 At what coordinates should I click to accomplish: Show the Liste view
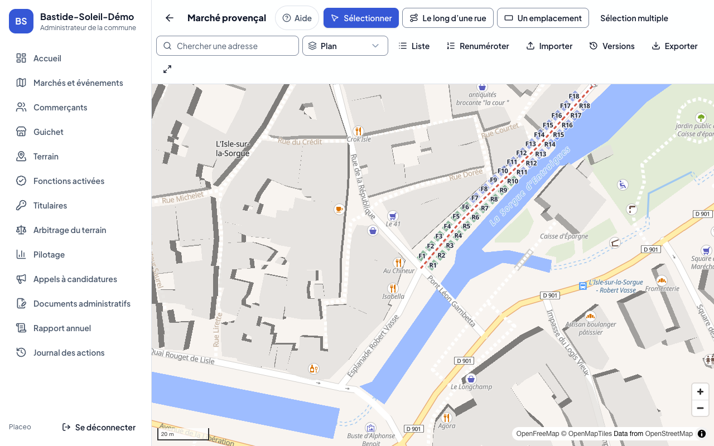point(414,46)
